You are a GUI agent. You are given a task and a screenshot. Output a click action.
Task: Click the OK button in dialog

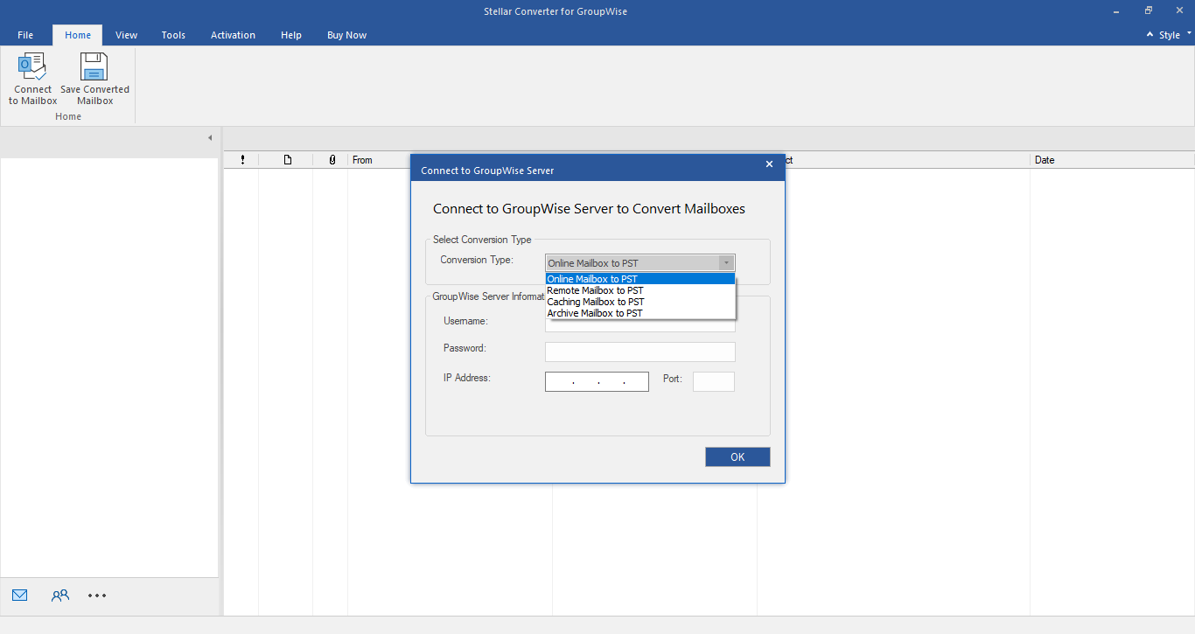point(737,456)
